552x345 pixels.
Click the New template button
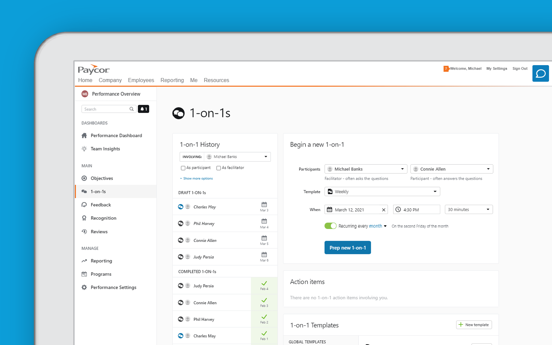click(x=474, y=325)
